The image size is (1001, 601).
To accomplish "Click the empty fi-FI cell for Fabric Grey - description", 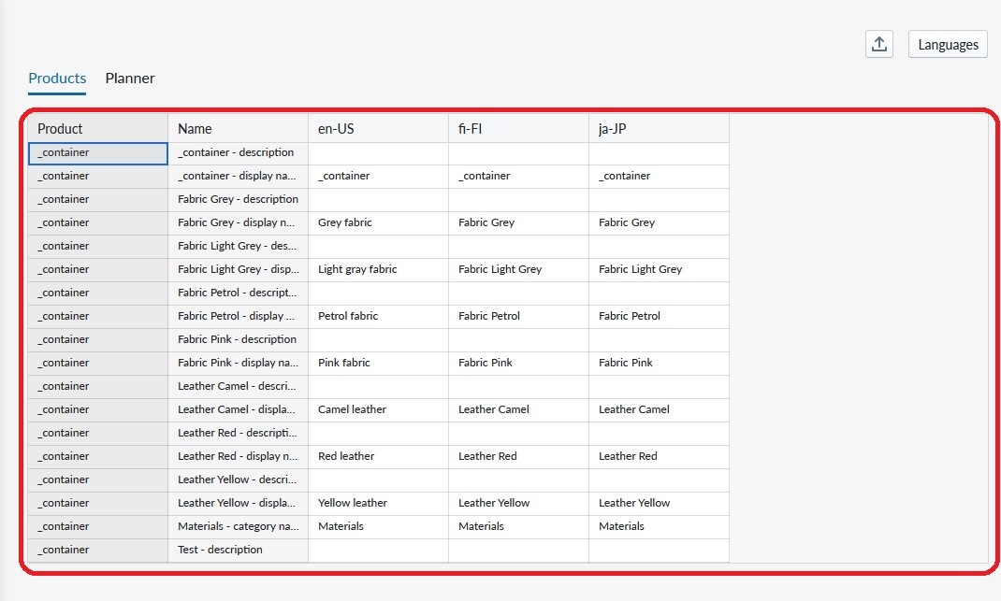I will 519,200.
